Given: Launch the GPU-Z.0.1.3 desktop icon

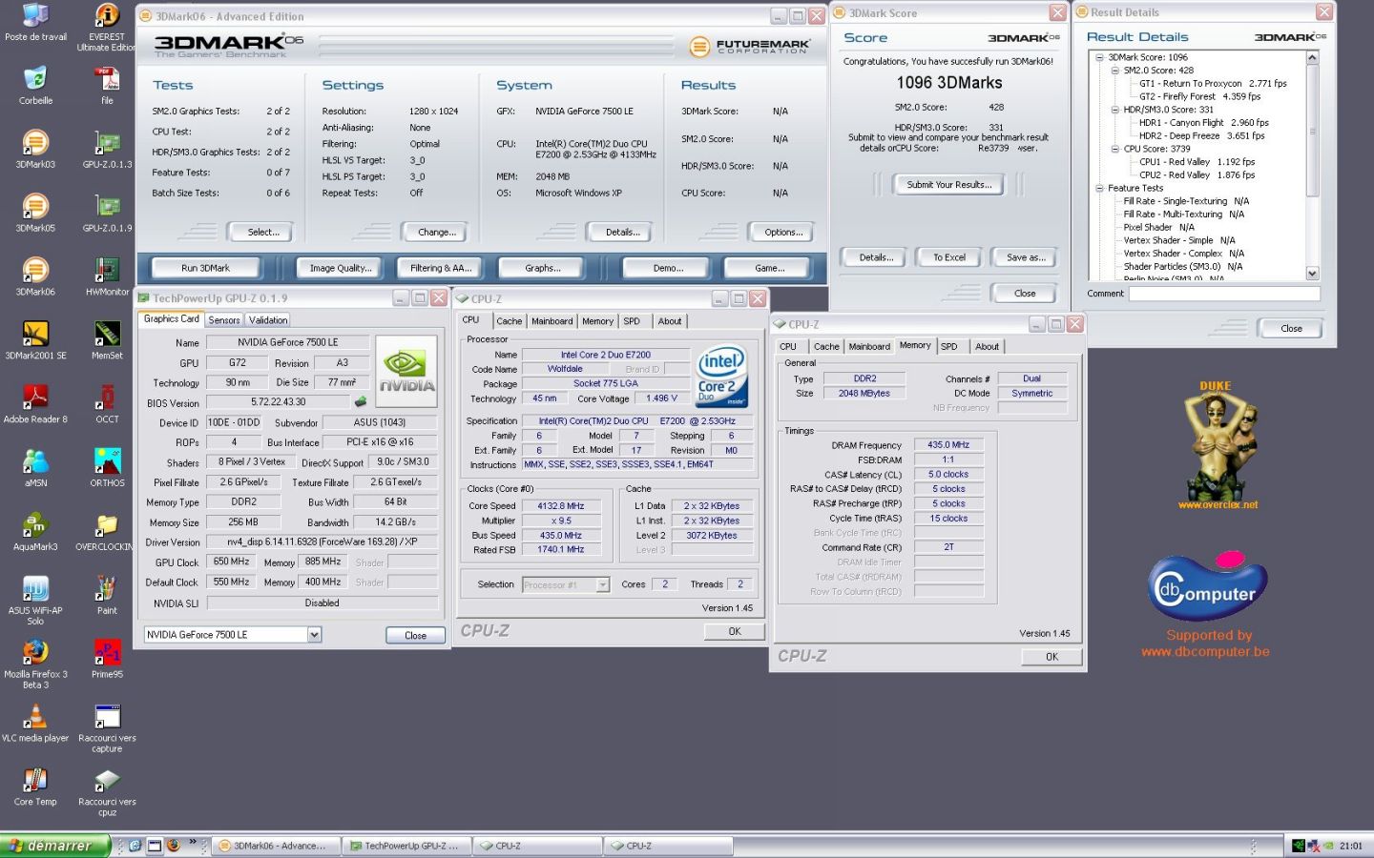Looking at the screenshot, I should point(107,142).
